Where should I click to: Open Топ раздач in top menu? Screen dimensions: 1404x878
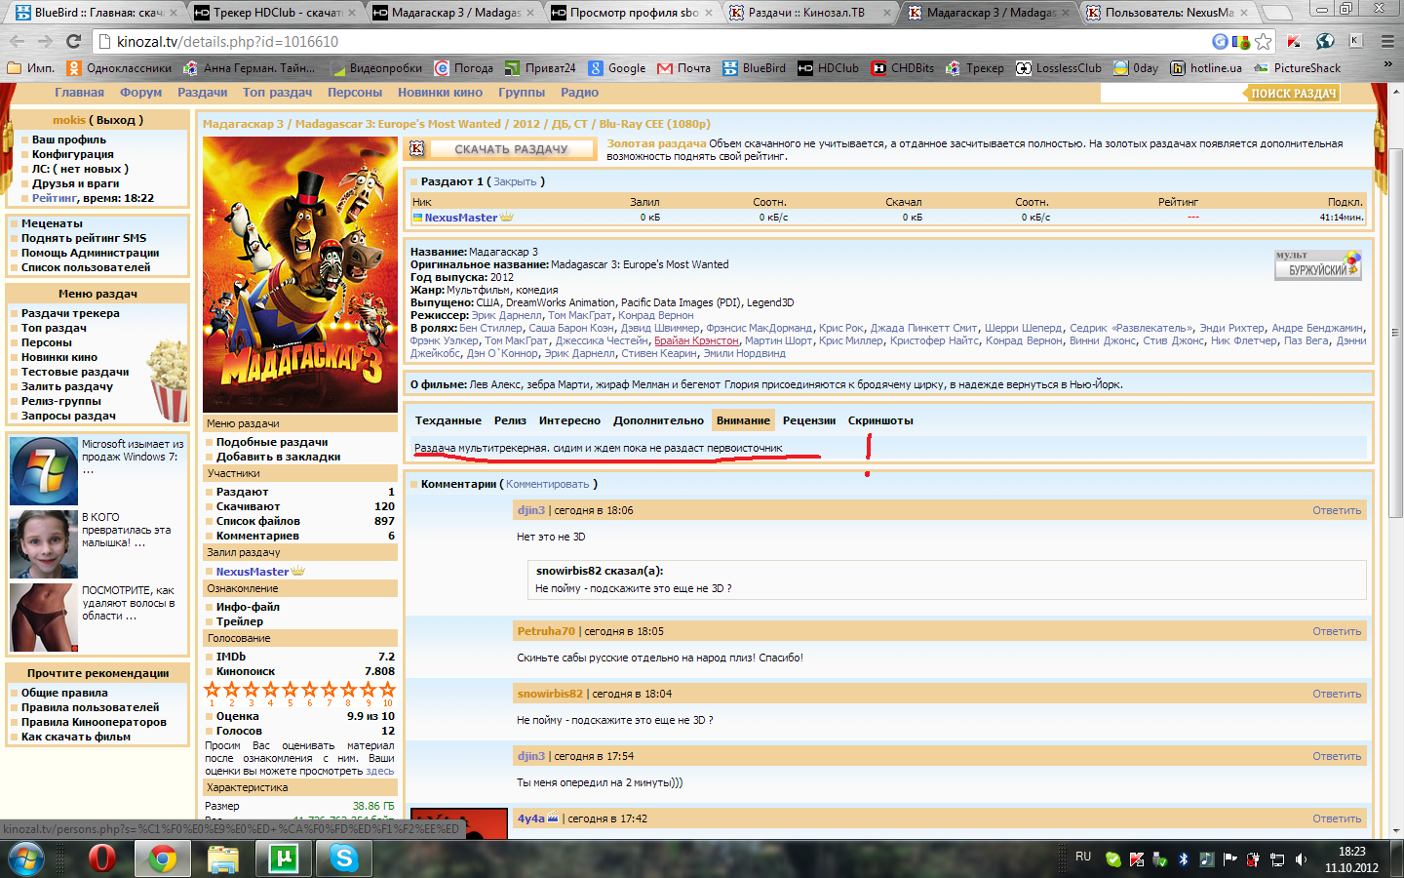(x=277, y=93)
